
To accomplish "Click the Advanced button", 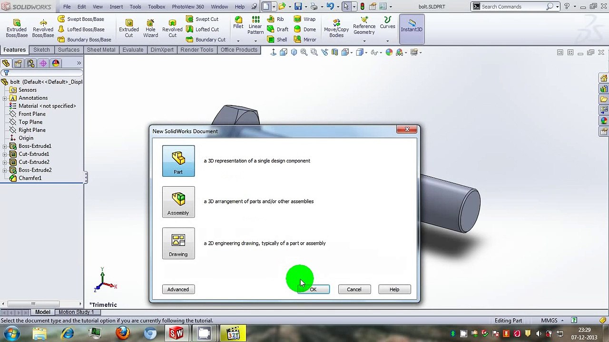I will (178, 289).
